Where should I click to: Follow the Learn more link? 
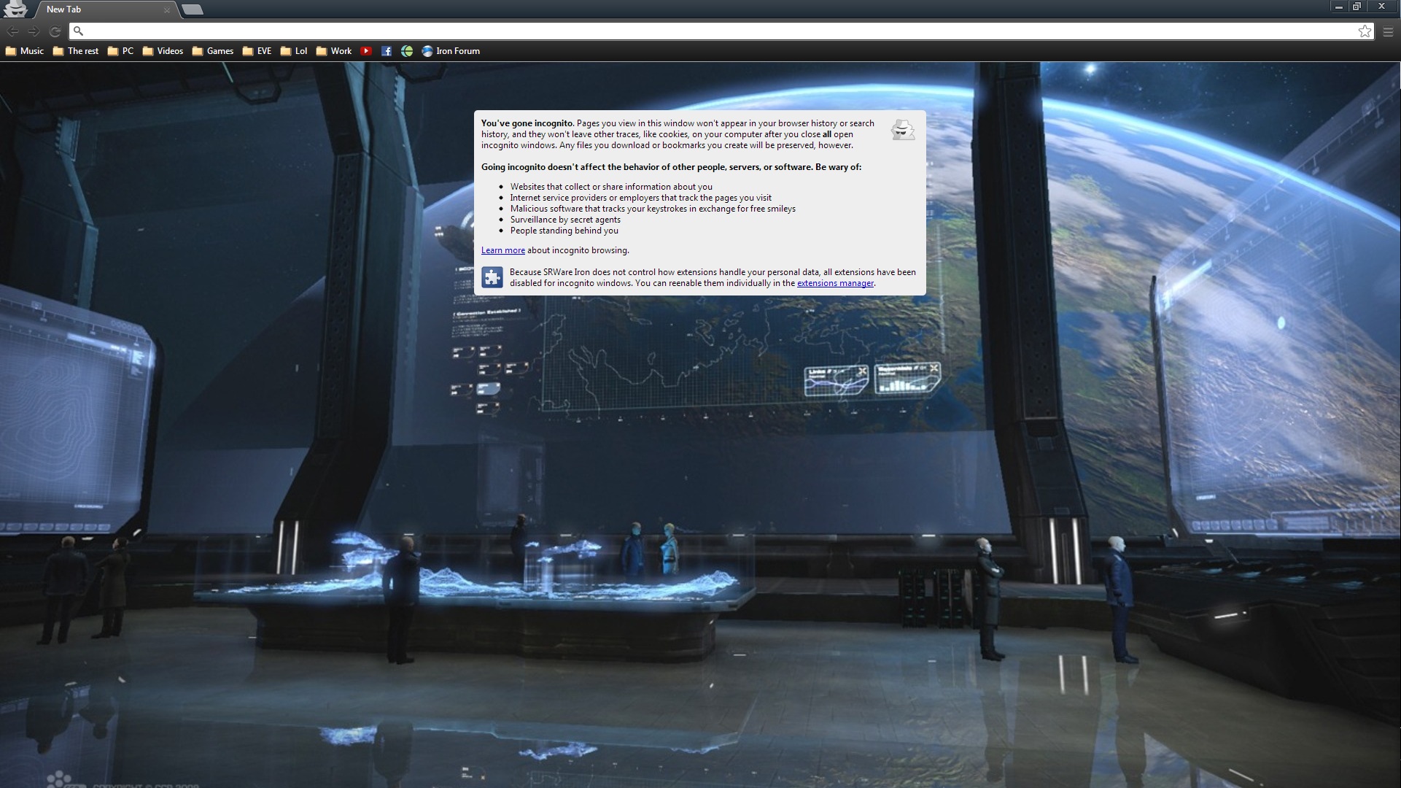pos(502,250)
